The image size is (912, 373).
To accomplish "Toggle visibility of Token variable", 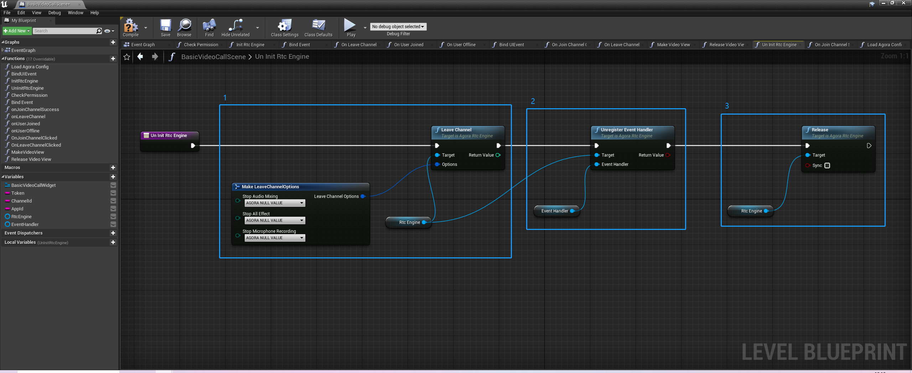I will (113, 193).
